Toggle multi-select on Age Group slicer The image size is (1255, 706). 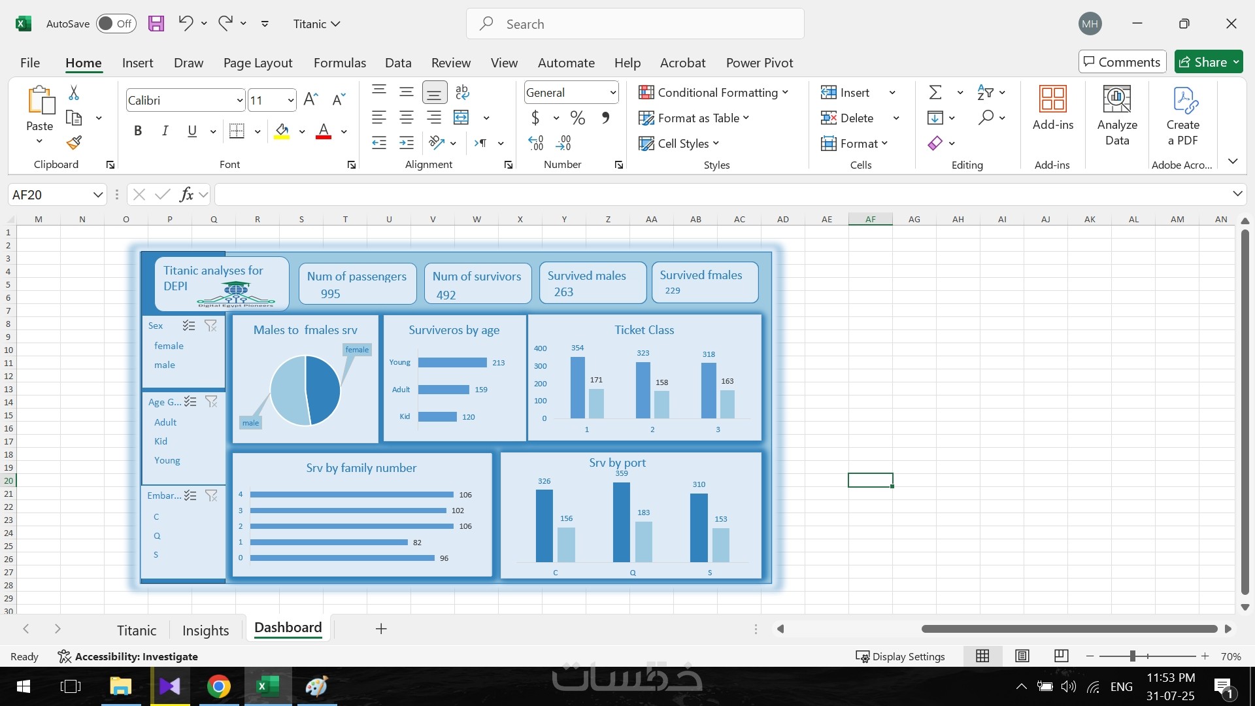[190, 401]
